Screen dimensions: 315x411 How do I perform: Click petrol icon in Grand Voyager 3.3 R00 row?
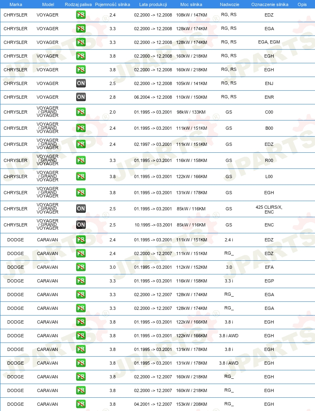coord(81,160)
